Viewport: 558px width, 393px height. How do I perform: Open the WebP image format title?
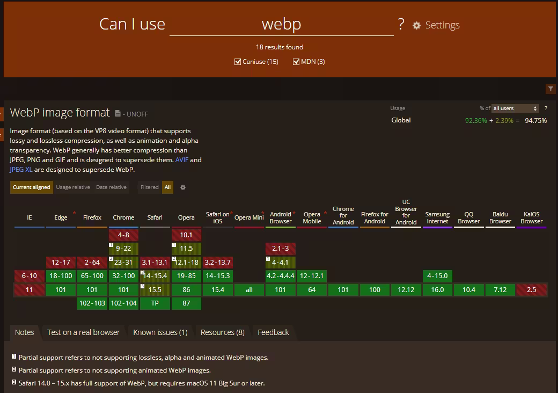[x=60, y=113]
